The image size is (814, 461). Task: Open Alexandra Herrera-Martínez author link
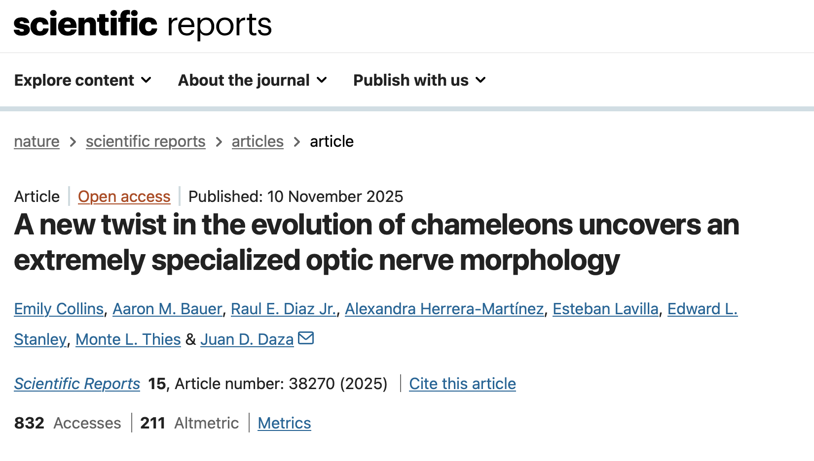pyautogui.click(x=444, y=309)
